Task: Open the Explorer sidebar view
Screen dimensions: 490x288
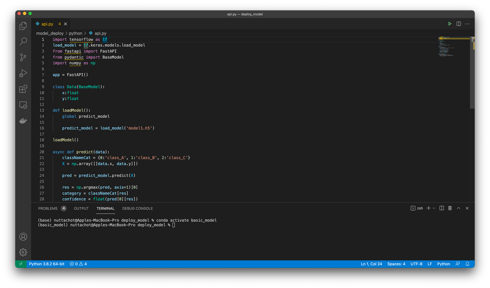Action: 23,25
